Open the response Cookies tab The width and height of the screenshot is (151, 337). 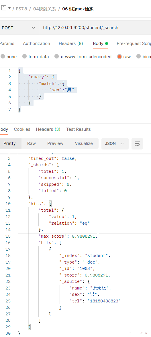coord(22,129)
